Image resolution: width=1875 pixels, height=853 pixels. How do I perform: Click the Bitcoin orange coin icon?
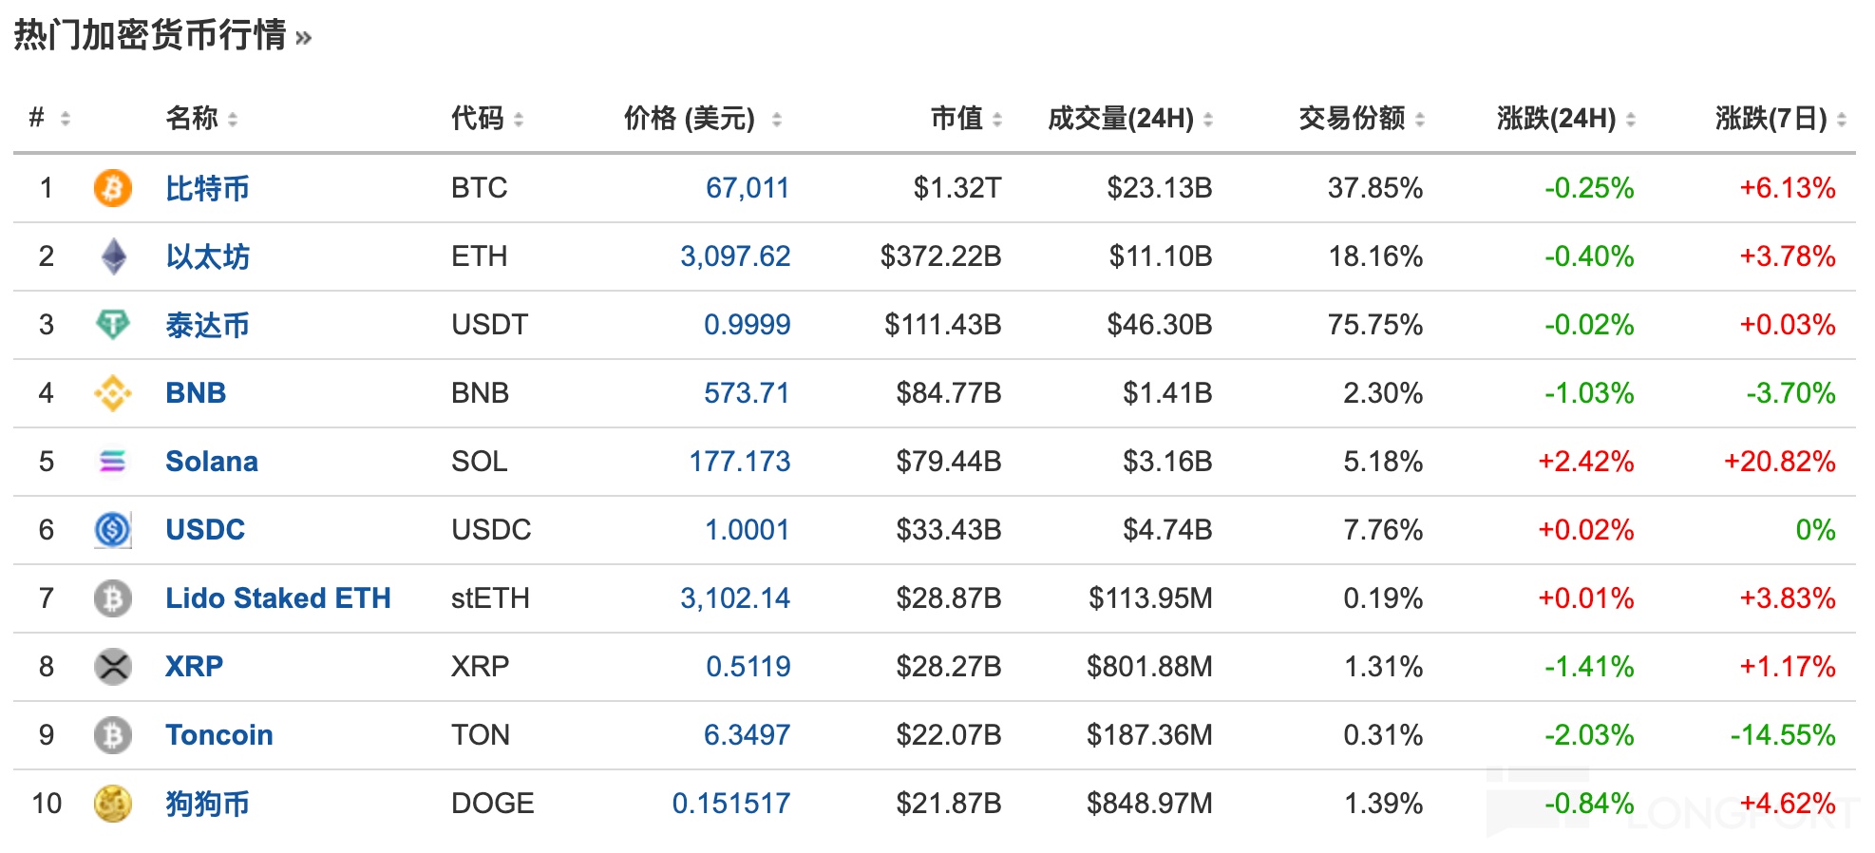pos(112,188)
